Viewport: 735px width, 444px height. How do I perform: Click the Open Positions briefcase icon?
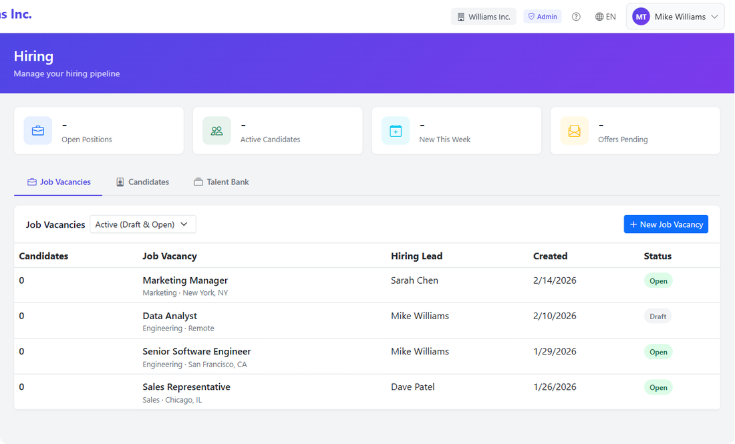click(37, 130)
